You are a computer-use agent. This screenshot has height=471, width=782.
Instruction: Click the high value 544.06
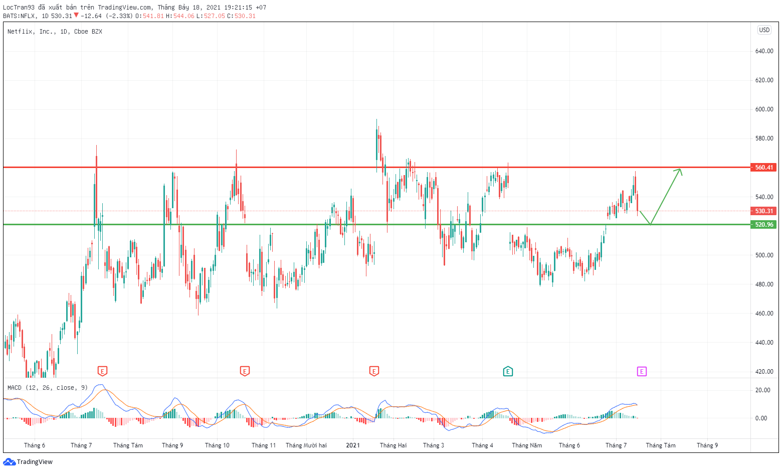[x=184, y=16]
